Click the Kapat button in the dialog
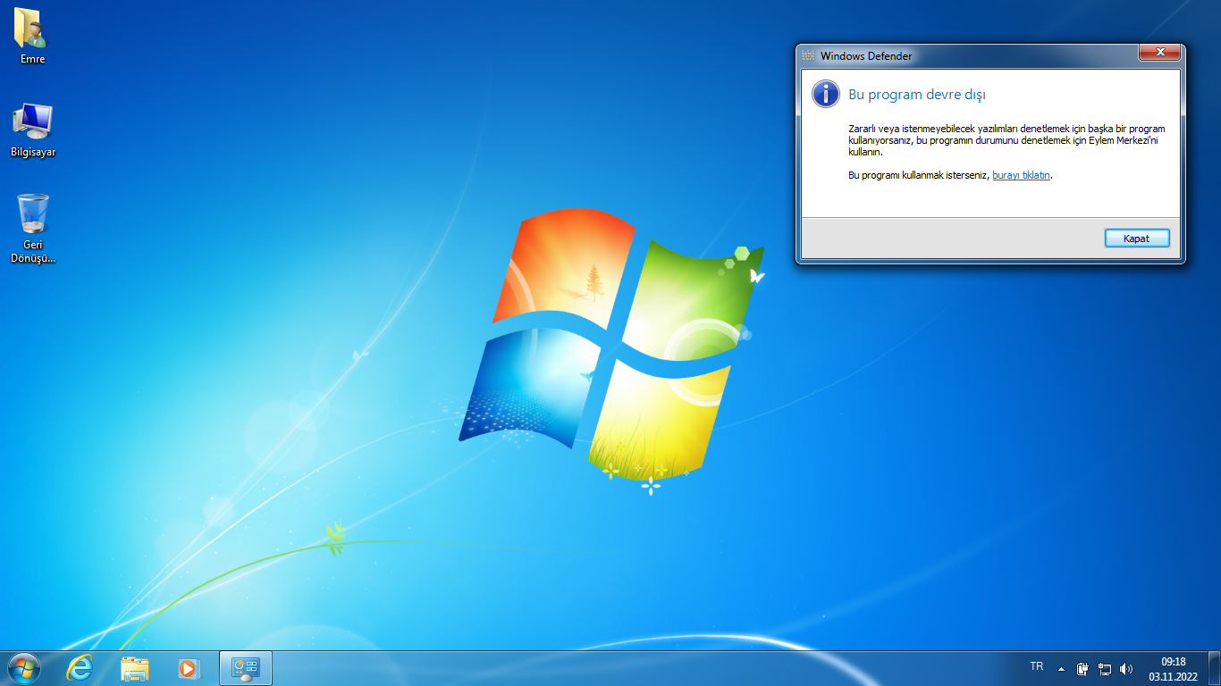Image resolution: width=1221 pixels, height=686 pixels. (1136, 238)
